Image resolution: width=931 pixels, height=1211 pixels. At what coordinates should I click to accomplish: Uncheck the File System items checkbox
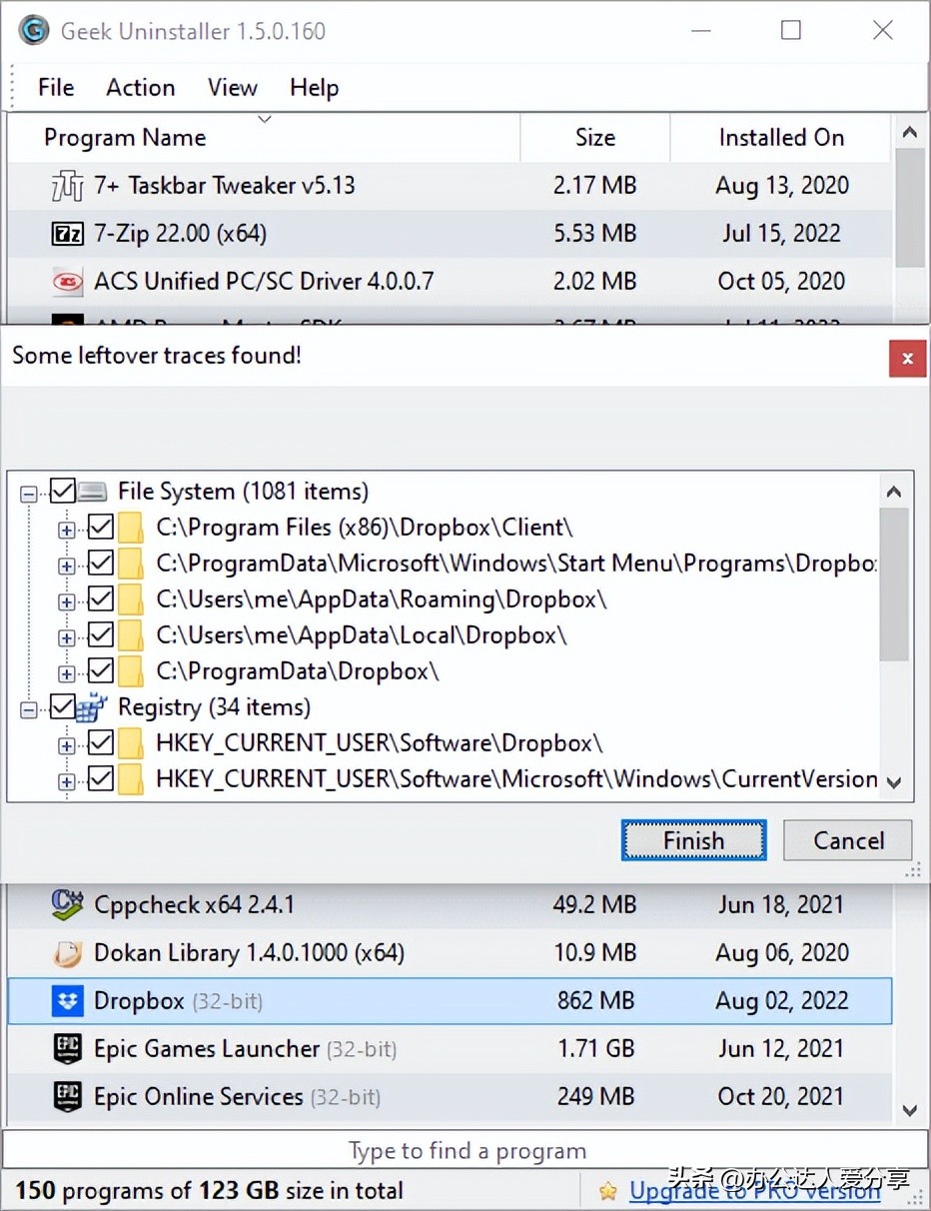pyautogui.click(x=64, y=491)
